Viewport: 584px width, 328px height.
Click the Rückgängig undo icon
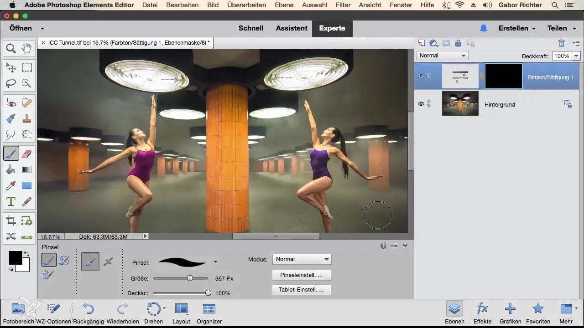(89, 309)
